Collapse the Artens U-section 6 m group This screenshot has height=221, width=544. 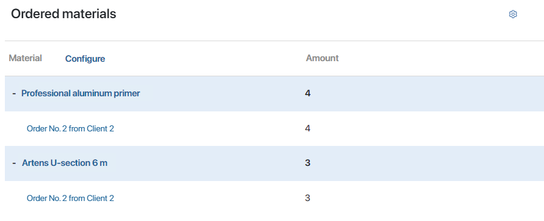[x=14, y=163]
